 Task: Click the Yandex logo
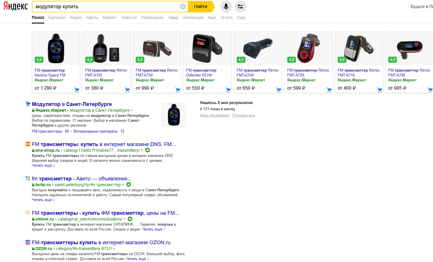point(15,6)
